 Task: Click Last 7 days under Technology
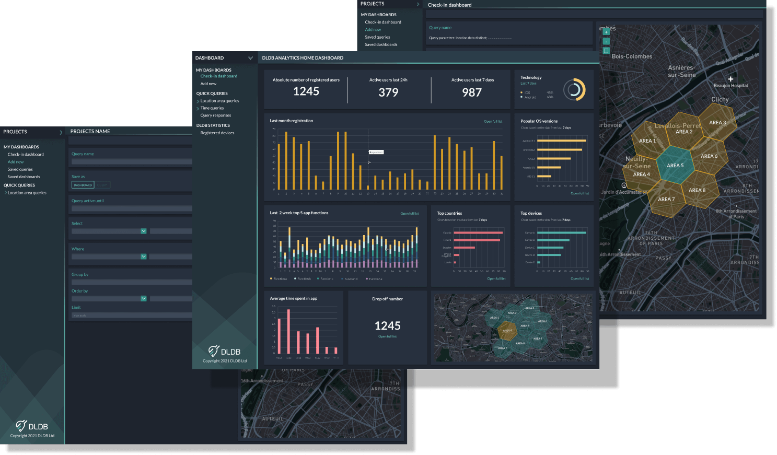[x=528, y=84]
